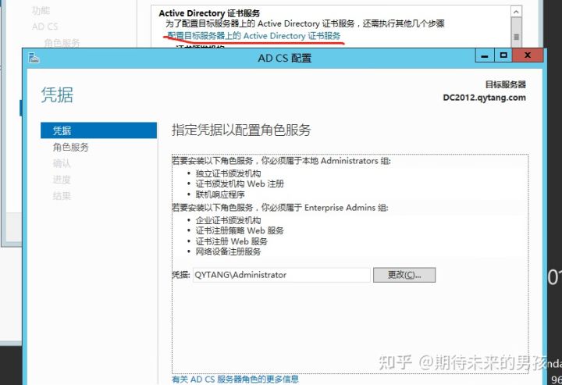
Task: Click 功能 item in background wizard sidebar
Action: (41, 11)
